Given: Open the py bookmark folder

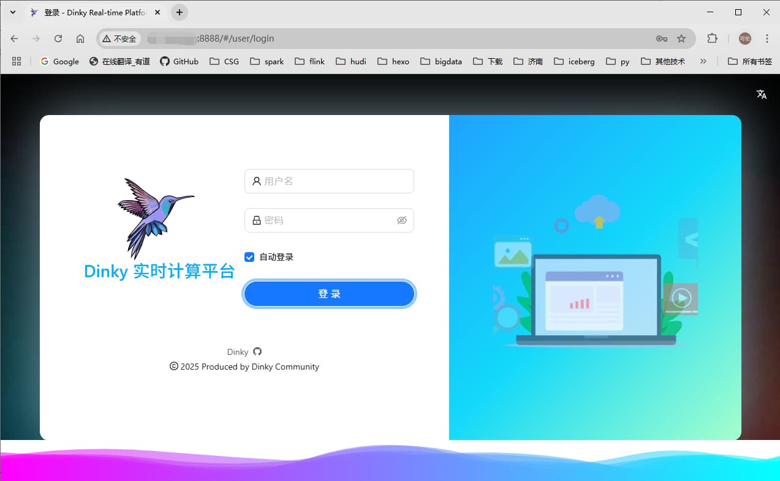Looking at the screenshot, I should 618,61.
